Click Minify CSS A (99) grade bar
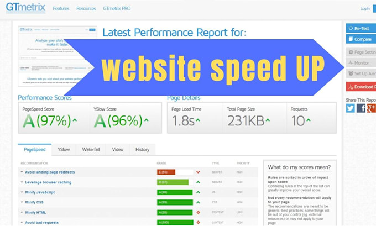 [x=175, y=202]
